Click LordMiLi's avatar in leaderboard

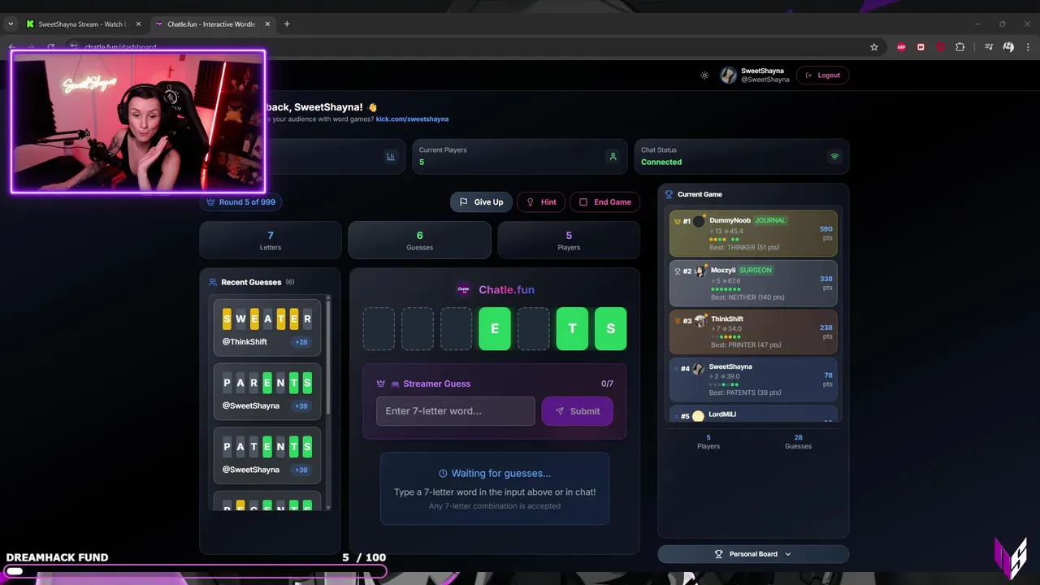tap(698, 416)
